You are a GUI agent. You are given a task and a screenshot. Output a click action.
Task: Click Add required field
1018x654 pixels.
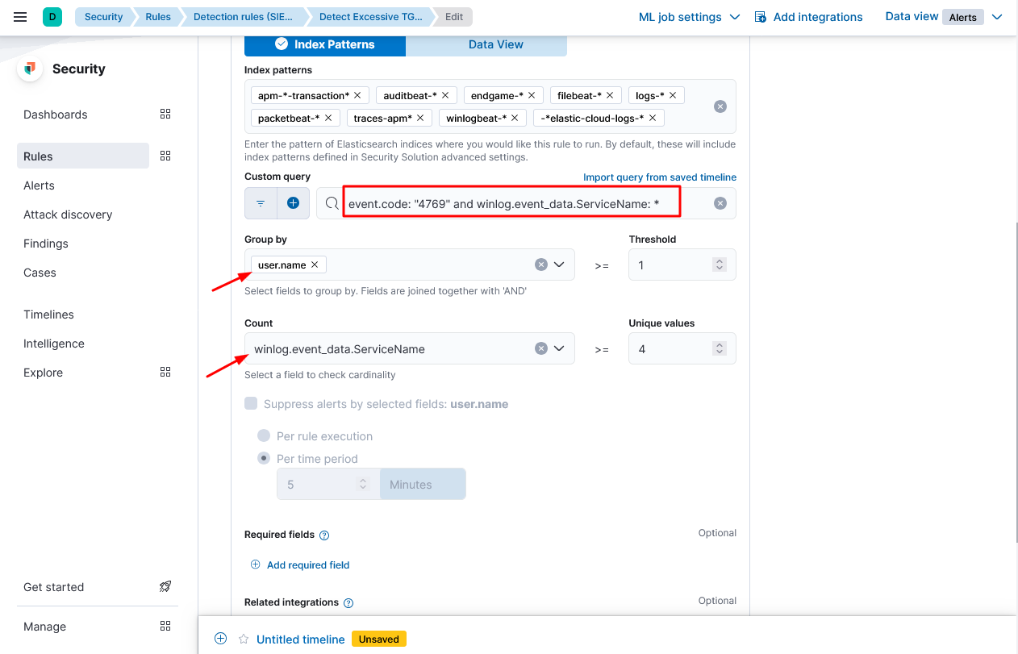click(307, 565)
